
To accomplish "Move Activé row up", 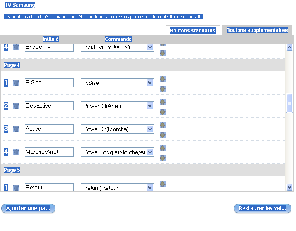I will point(163,125).
